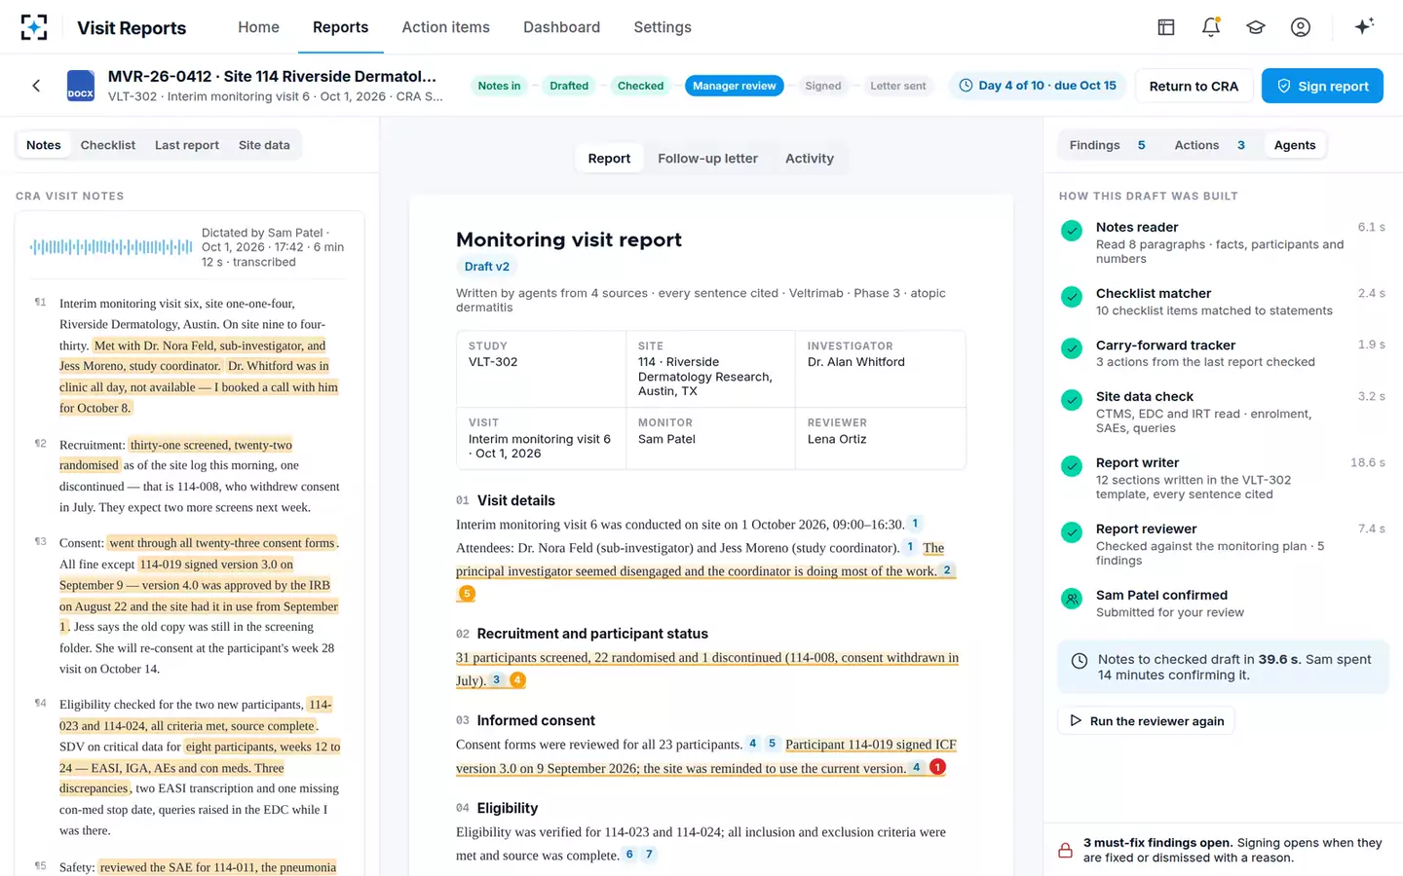Click the green check beside Notes reader
The image size is (1403, 876).
click(1072, 231)
